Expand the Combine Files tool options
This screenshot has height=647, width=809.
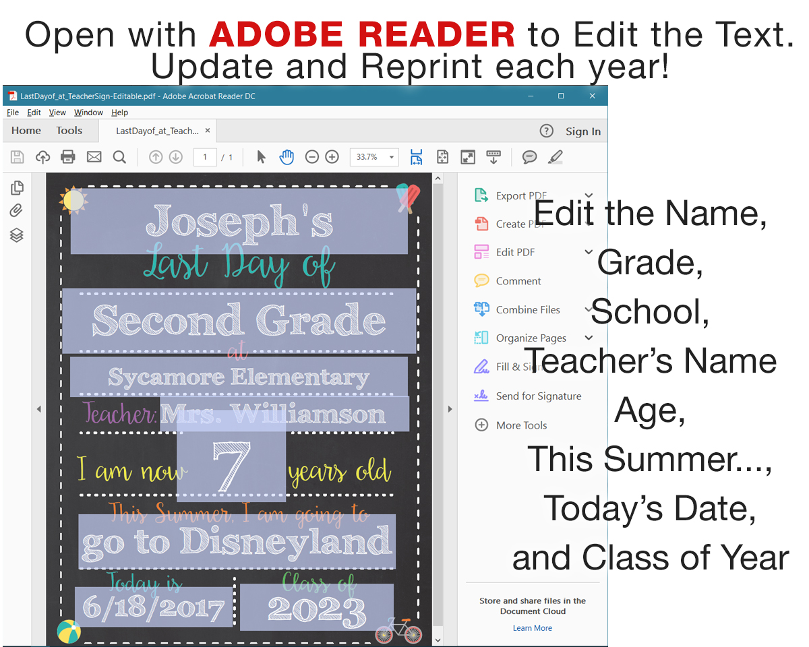[x=589, y=309]
